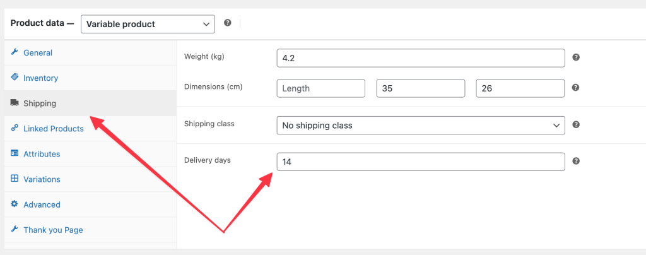Image resolution: width=646 pixels, height=255 pixels.
Task: Open help tooltip next to Weight field
Action: point(576,57)
